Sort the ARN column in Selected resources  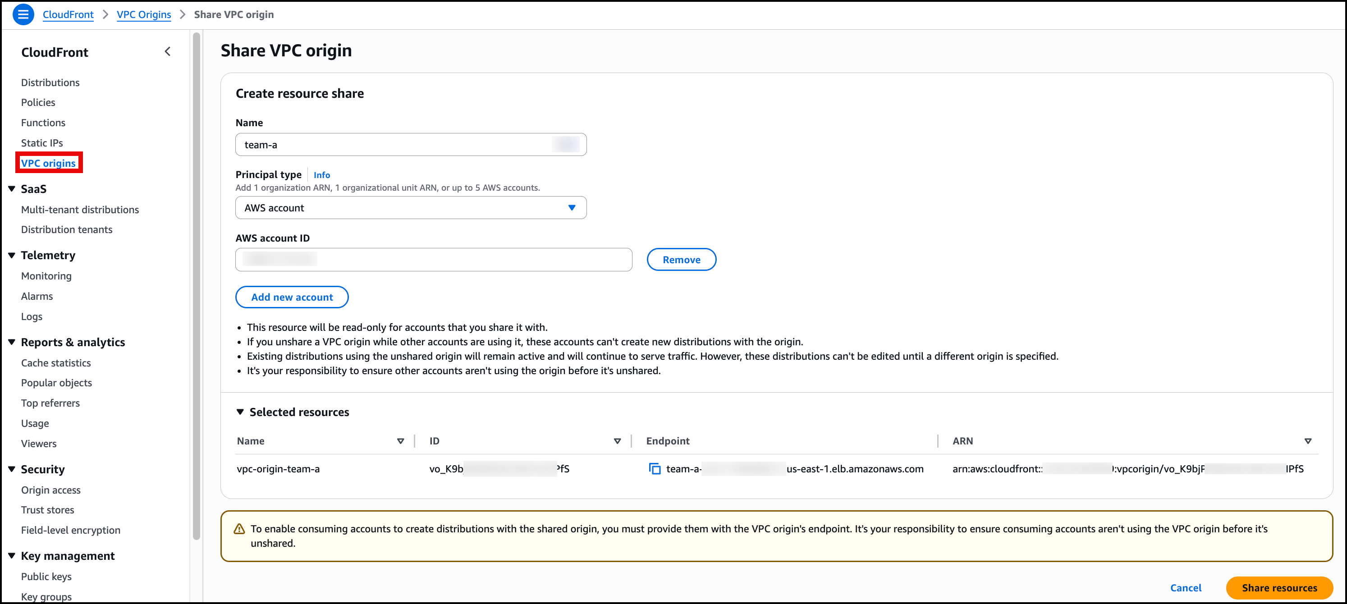point(1308,441)
